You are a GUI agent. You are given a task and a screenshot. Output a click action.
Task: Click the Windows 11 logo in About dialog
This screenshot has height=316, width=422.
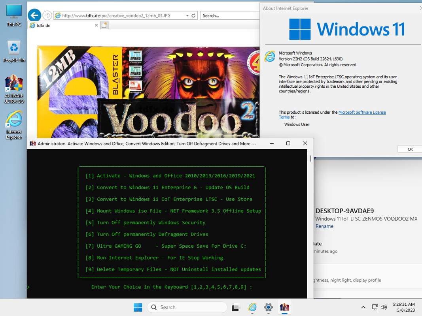click(347, 29)
